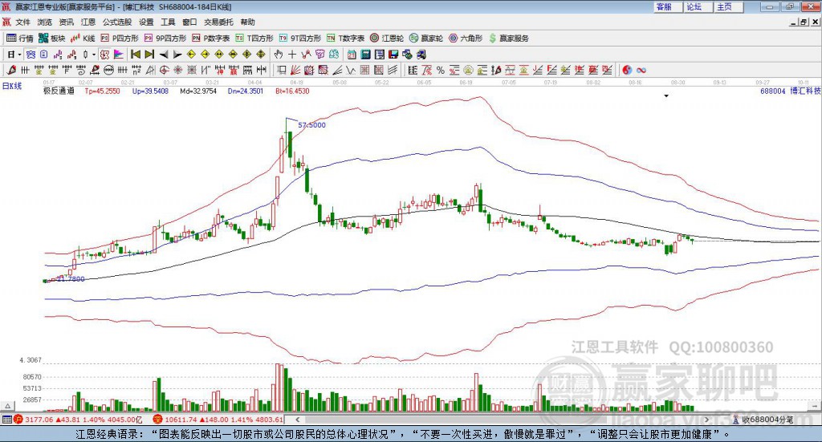Open the 公式选股 menu
The image size is (822, 442).
click(x=117, y=22)
